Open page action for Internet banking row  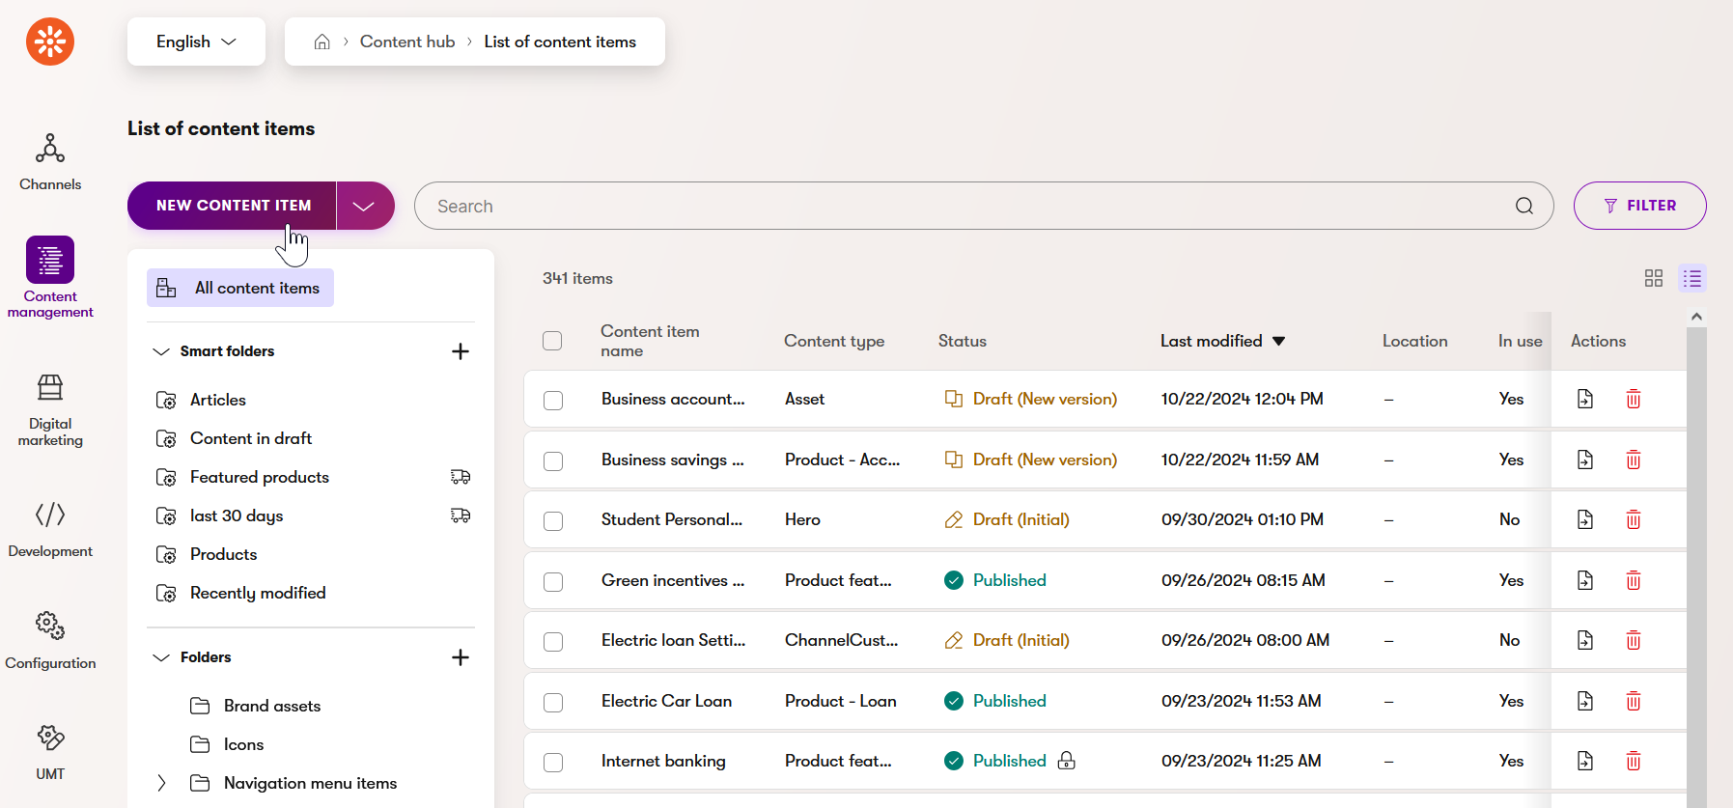pyautogui.click(x=1585, y=761)
